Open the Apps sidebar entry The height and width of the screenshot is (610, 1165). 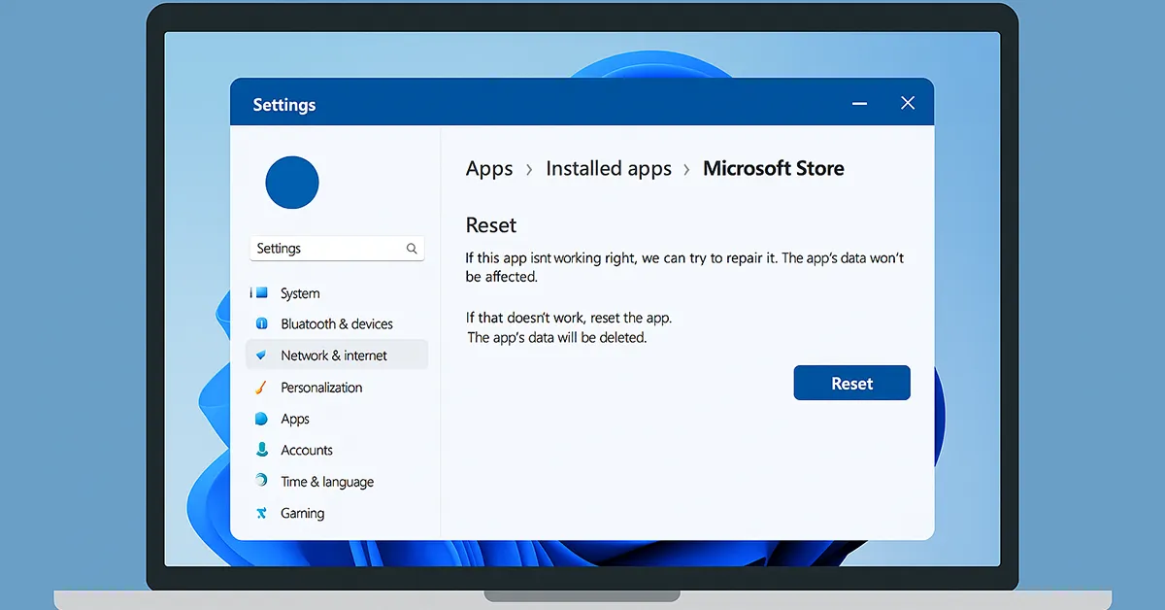click(295, 419)
